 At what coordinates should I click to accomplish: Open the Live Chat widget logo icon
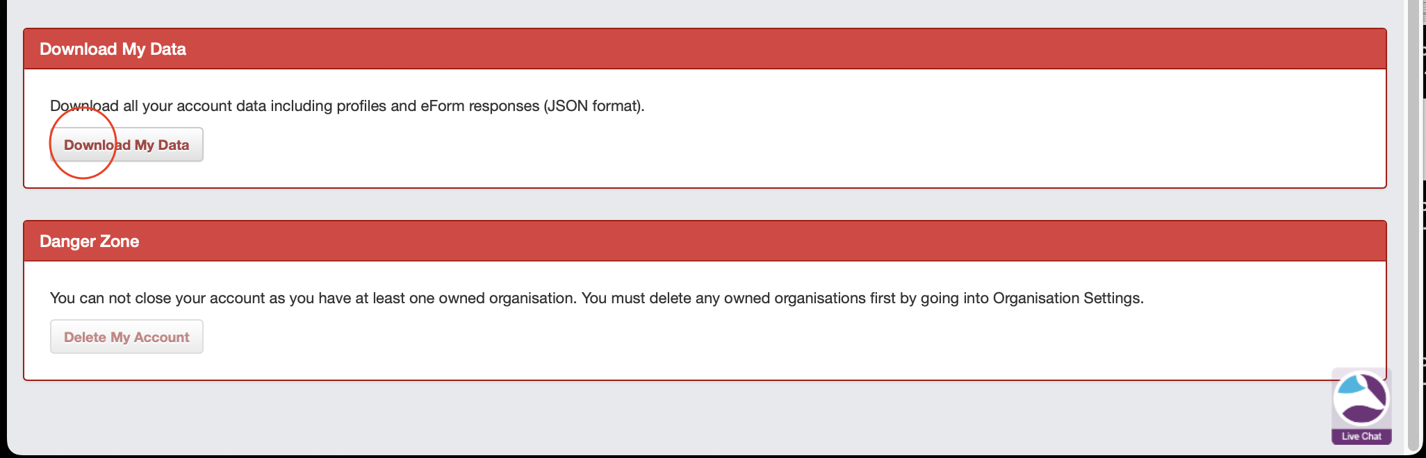[x=1360, y=398]
